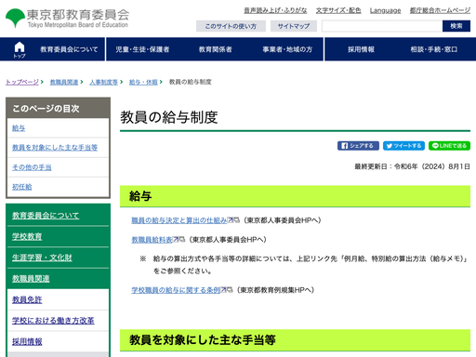The image size is (476, 357).
Task: Click 教職員関連 breadcrumb link
Action: coord(64,82)
